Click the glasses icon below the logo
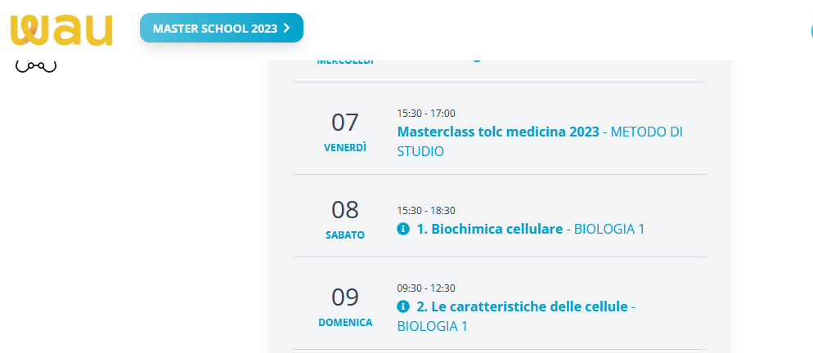The width and height of the screenshot is (813, 353). [x=36, y=67]
